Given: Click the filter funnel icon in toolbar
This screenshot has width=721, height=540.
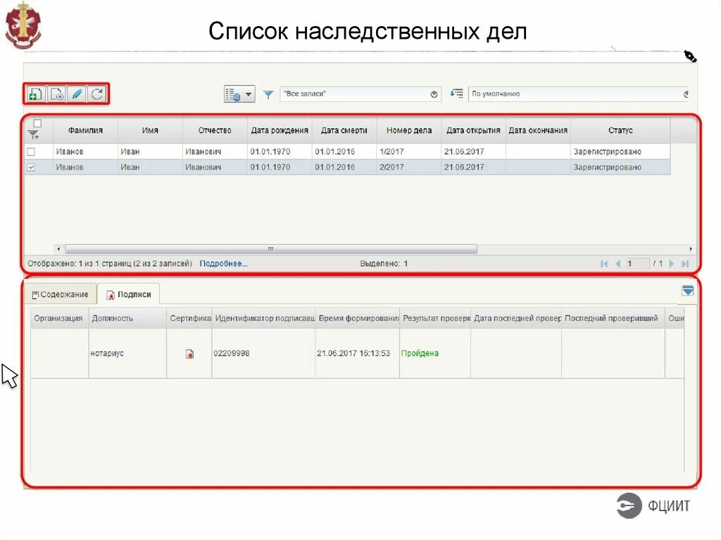Looking at the screenshot, I should (268, 94).
